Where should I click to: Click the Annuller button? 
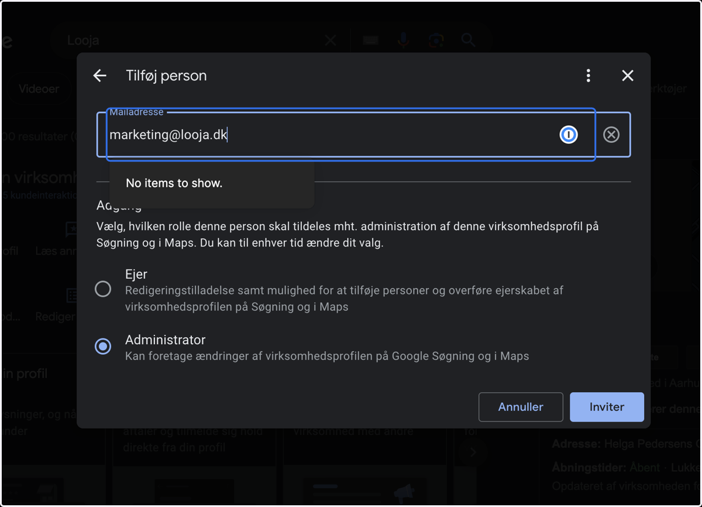(x=521, y=407)
